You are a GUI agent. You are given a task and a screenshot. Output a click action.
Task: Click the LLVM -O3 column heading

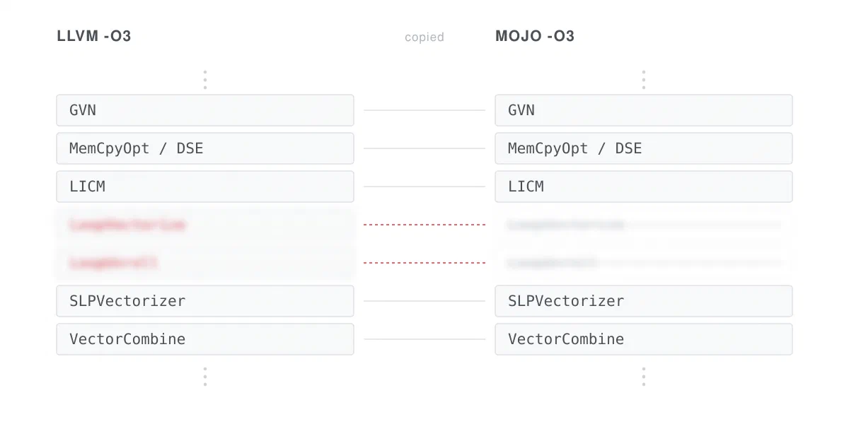(x=94, y=36)
